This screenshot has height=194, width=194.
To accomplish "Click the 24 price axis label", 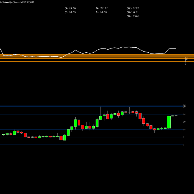I will pyautogui.click(x=184, y=114).
